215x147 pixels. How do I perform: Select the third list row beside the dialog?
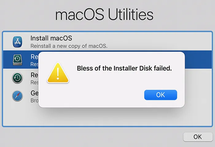[198, 78]
